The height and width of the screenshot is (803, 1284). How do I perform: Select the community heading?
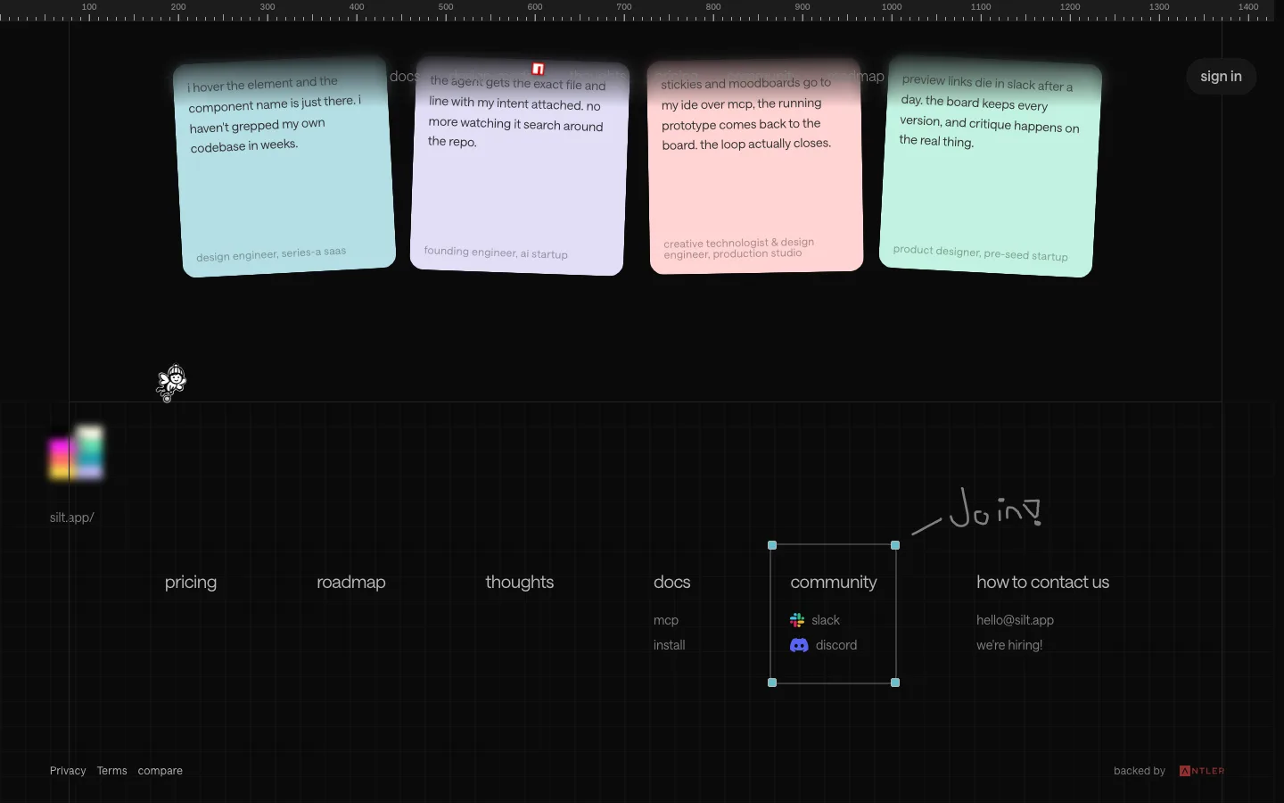click(834, 582)
